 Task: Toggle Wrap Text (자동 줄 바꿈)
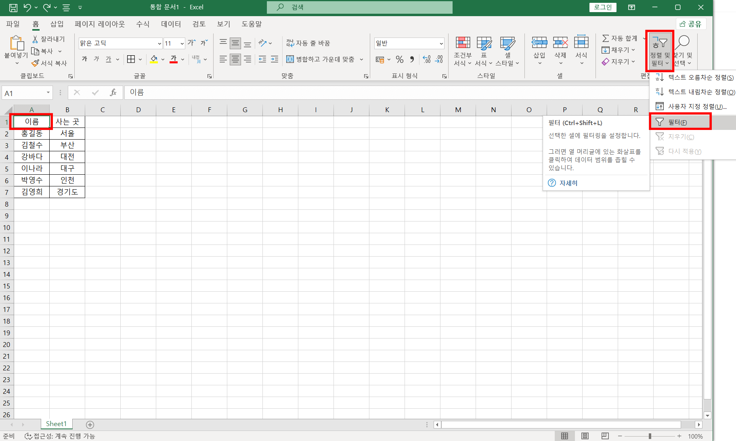(x=308, y=43)
